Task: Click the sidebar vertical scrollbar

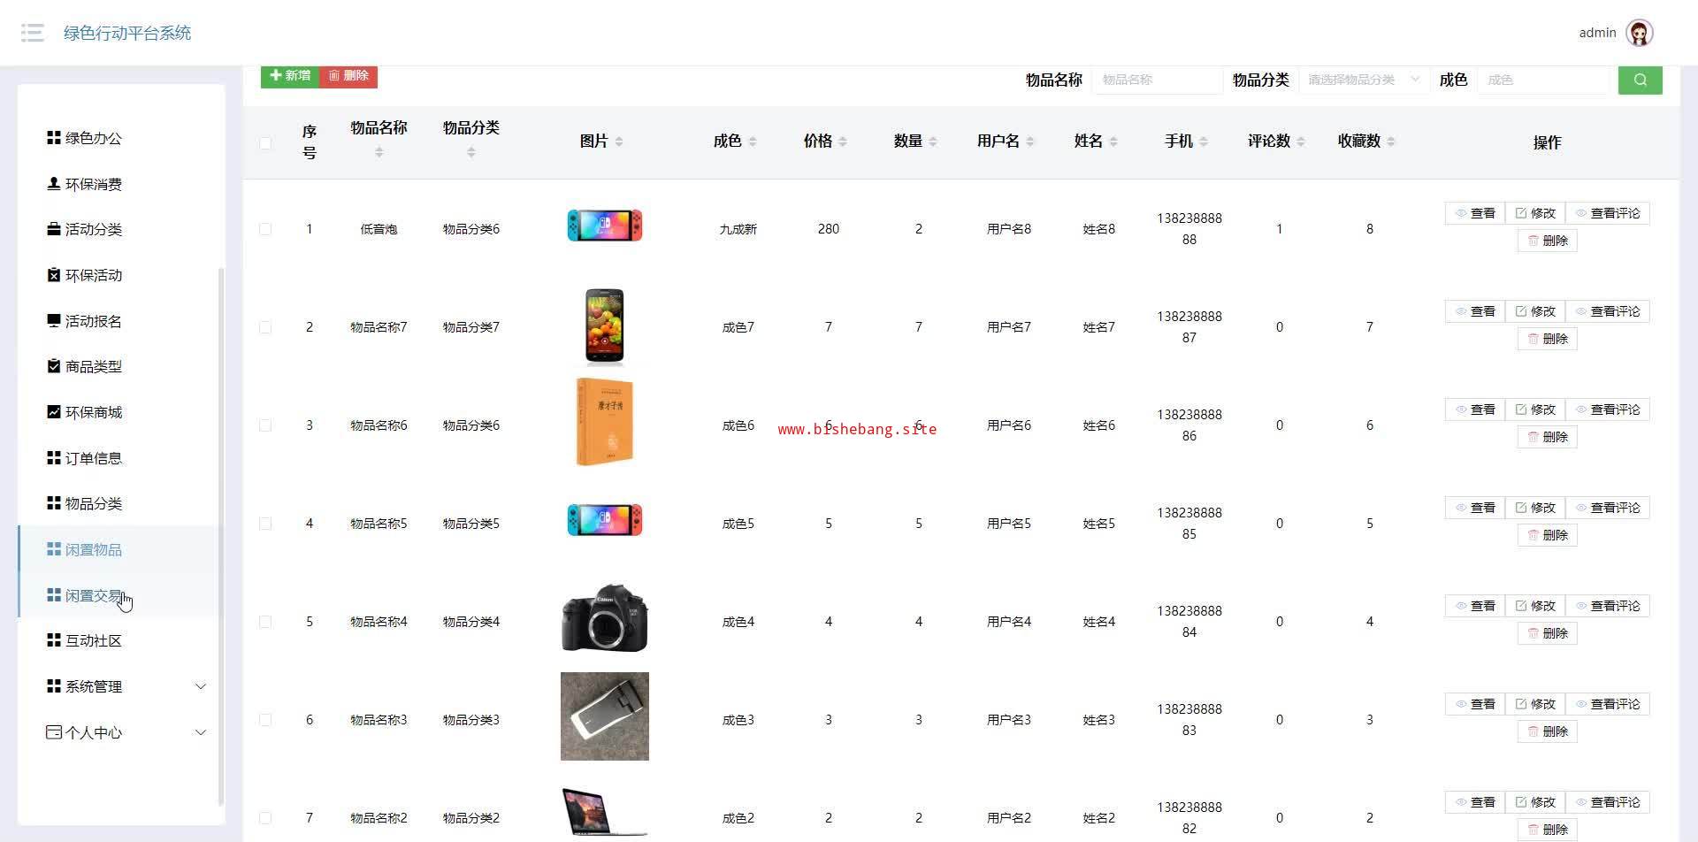Action: pos(221,535)
